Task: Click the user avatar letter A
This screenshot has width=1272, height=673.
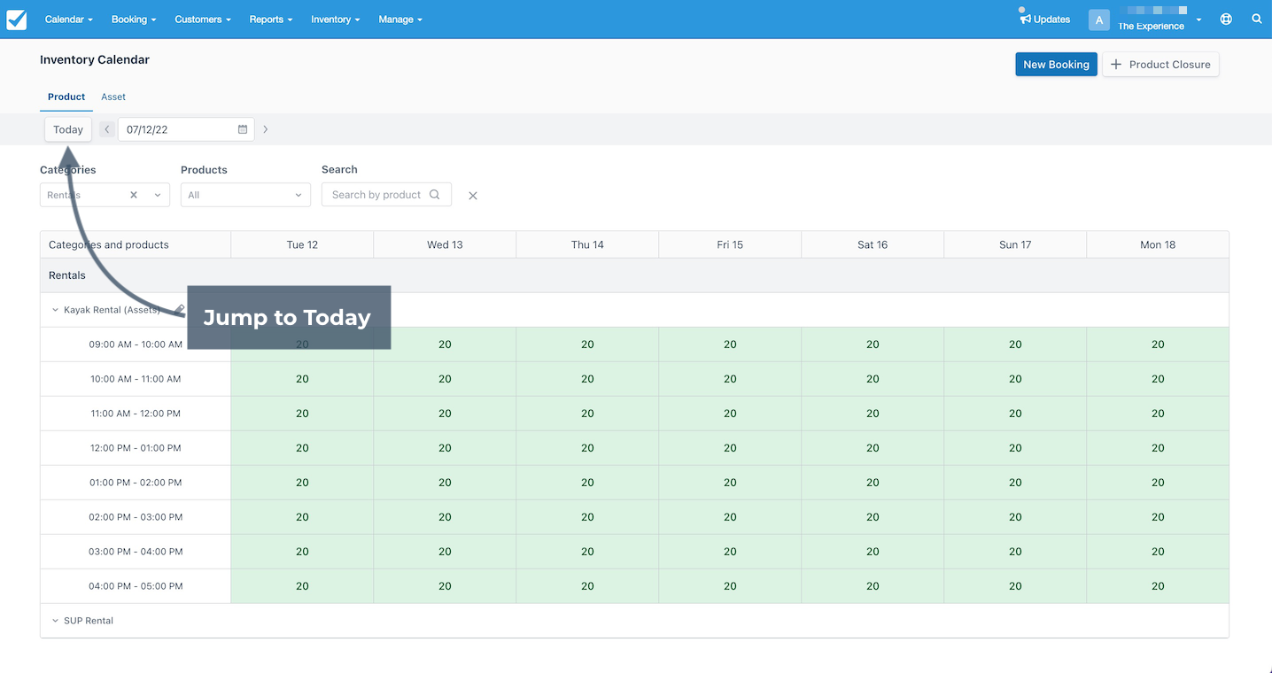Action: coord(1099,19)
